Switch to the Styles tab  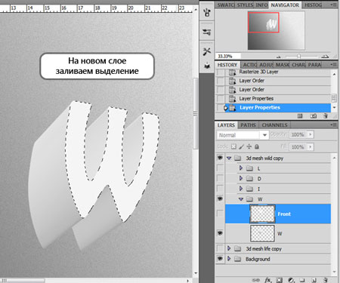pyautogui.click(x=245, y=5)
